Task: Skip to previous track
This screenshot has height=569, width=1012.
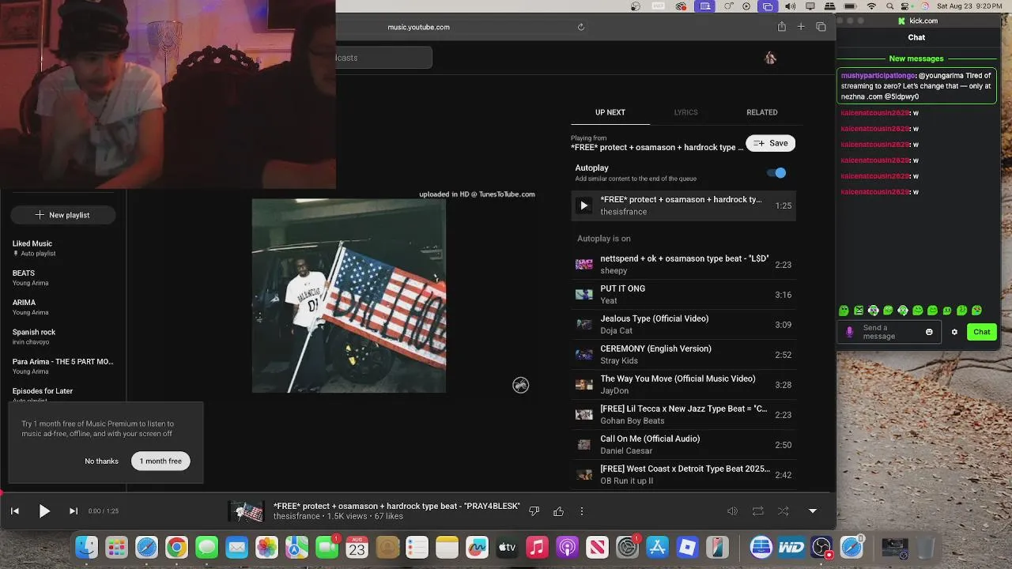Action: (x=15, y=511)
